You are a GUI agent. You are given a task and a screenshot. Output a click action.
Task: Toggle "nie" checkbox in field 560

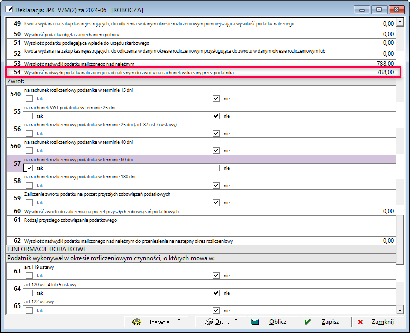pos(216,151)
